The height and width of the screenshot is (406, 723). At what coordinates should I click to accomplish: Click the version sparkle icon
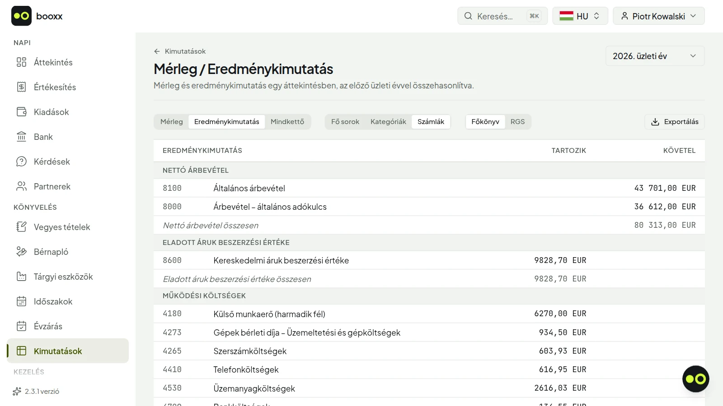(x=17, y=391)
